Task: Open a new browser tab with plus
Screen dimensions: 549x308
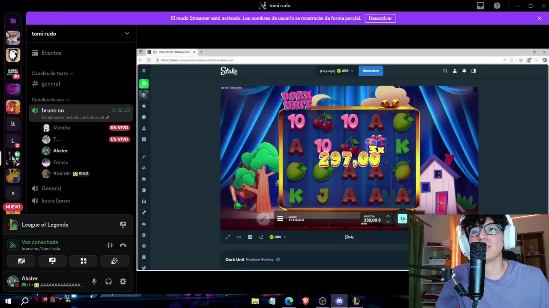Action: click(202, 52)
